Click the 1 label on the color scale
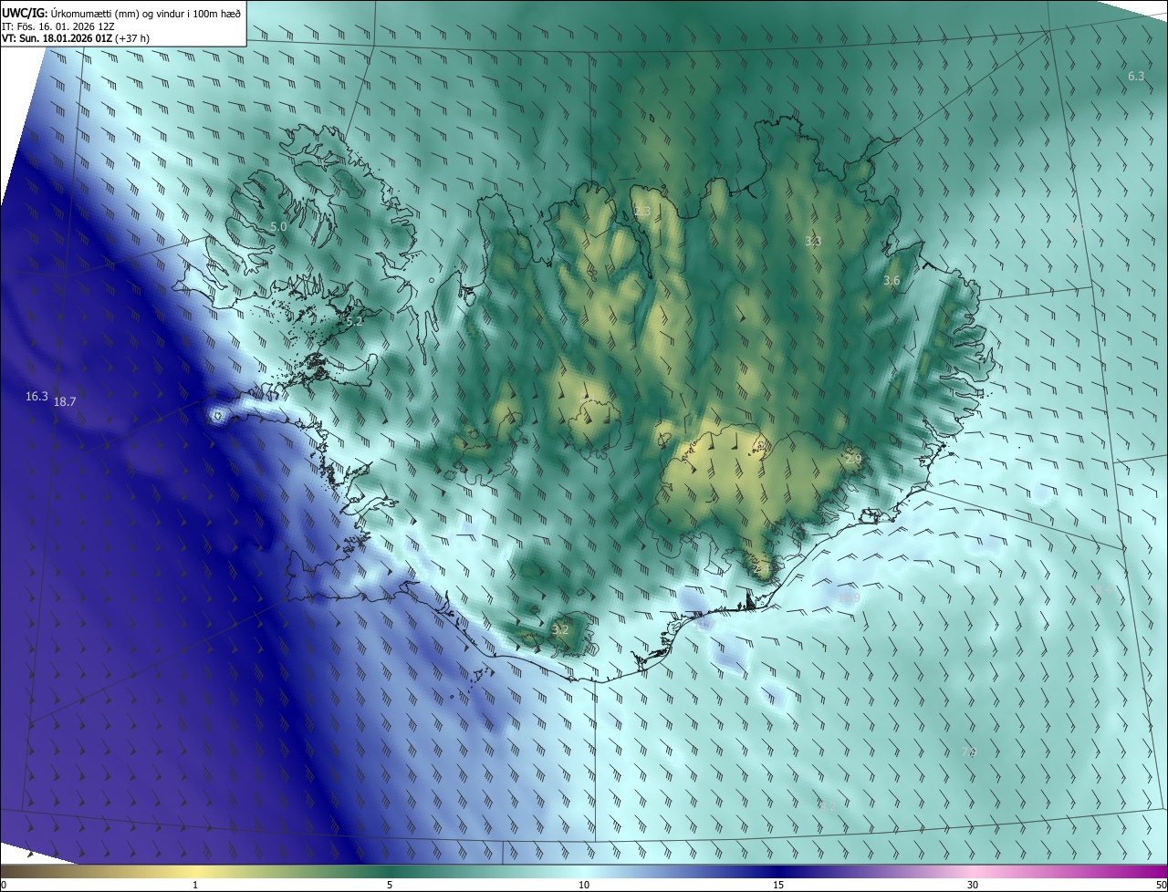The image size is (1168, 892). [x=195, y=886]
